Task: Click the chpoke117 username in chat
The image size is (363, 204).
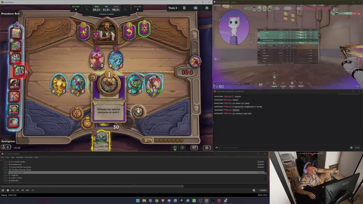Action: pyautogui.click(x=229, y=97)
